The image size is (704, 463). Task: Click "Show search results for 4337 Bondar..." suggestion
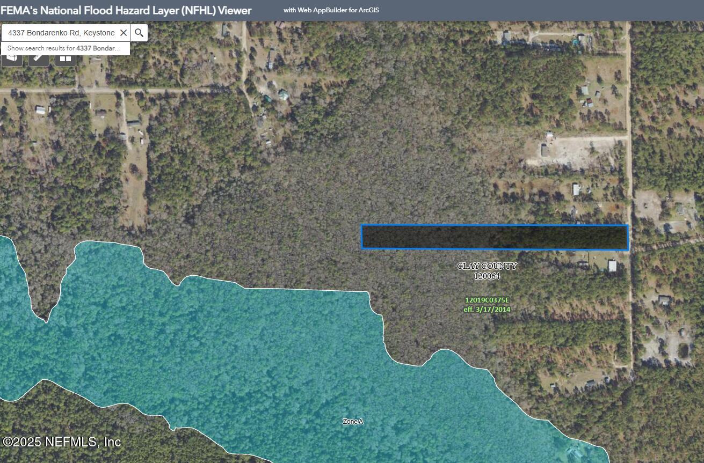63,48
